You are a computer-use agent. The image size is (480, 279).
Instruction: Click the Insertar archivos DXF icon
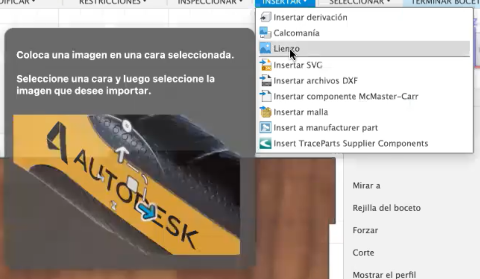click(265, 81)
